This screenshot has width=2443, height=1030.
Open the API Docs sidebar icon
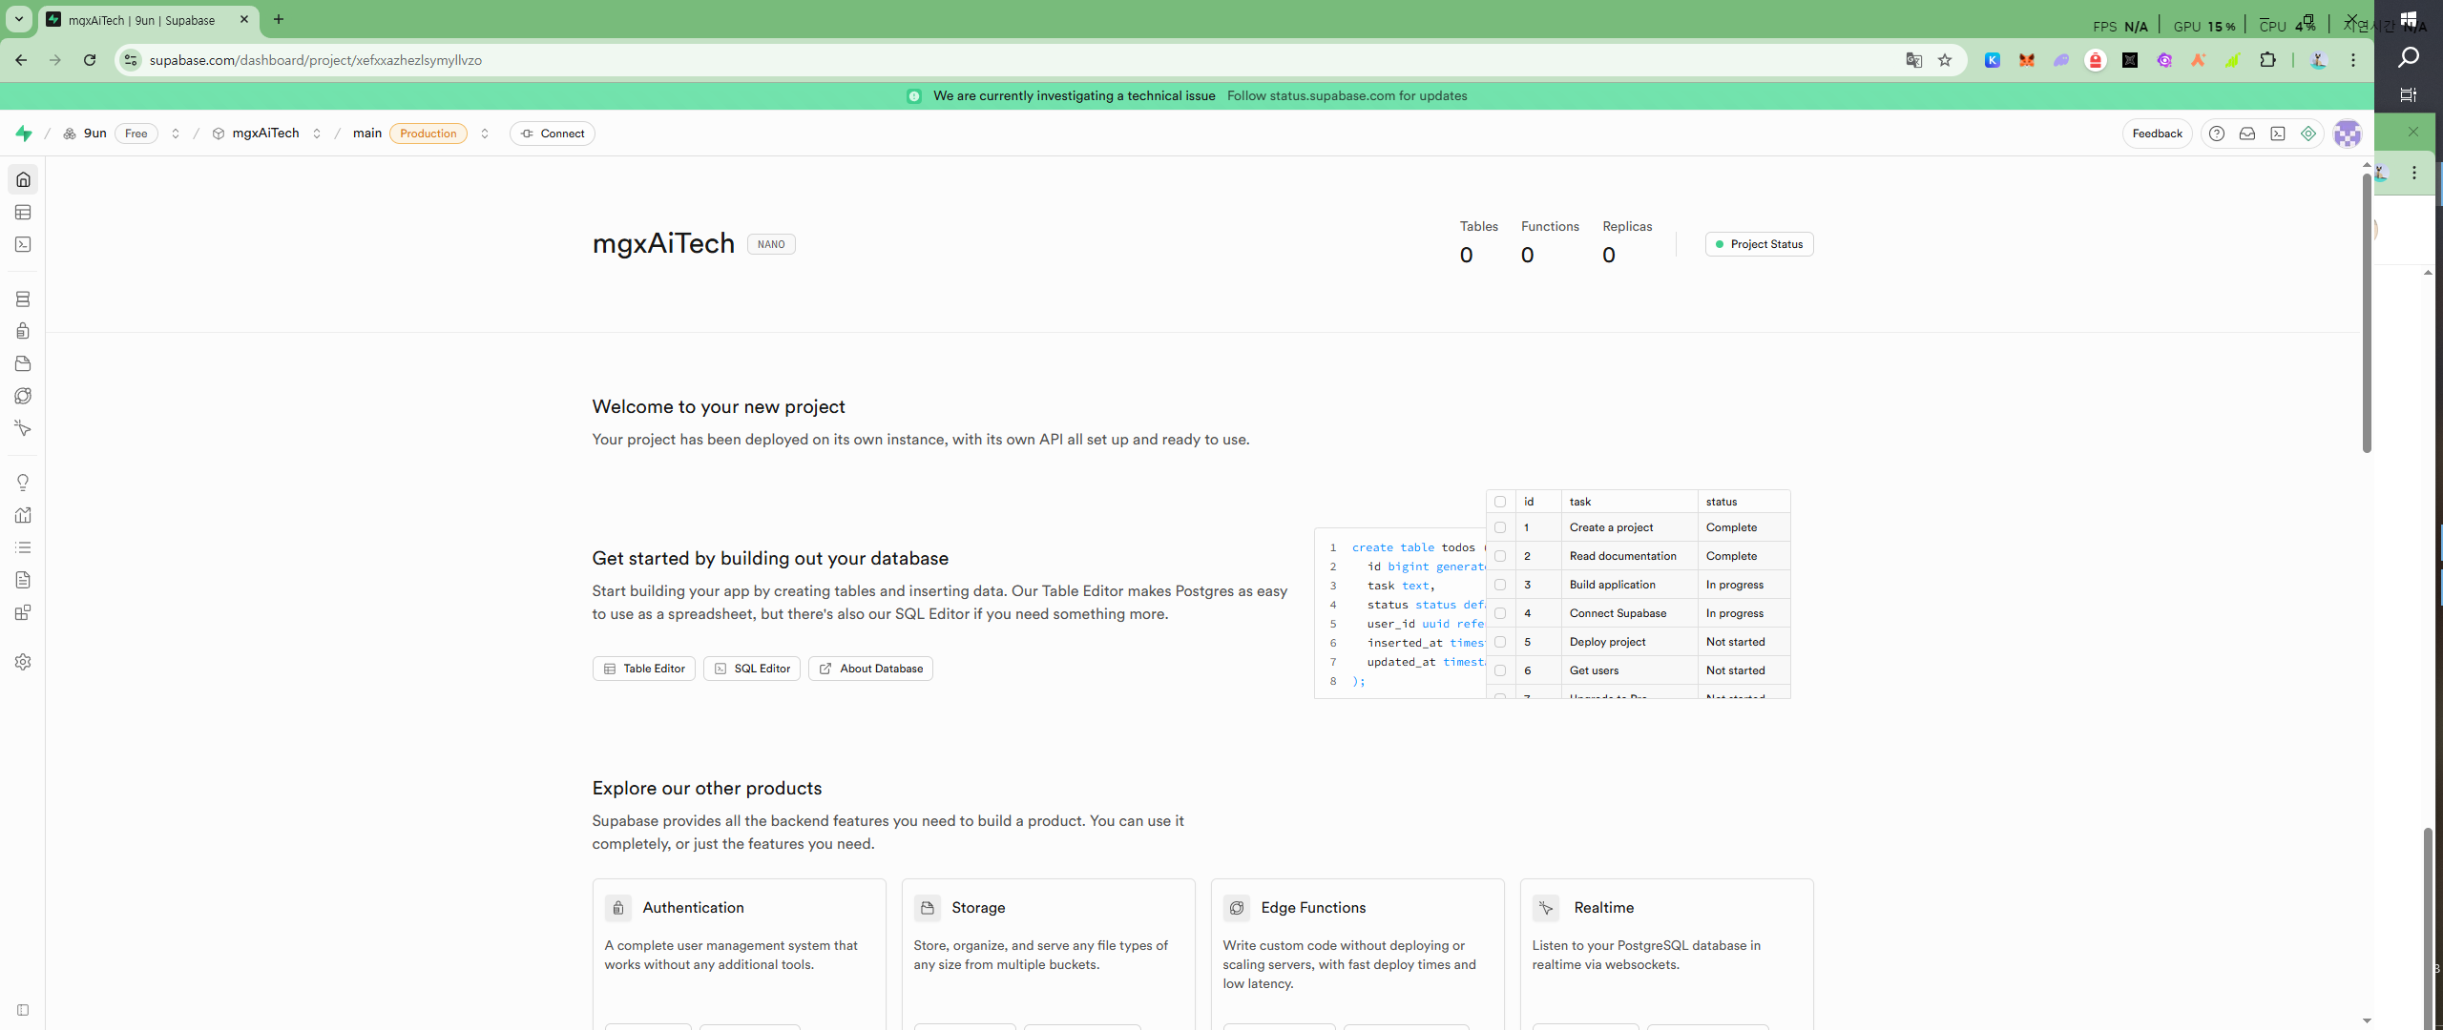(23, 580)
